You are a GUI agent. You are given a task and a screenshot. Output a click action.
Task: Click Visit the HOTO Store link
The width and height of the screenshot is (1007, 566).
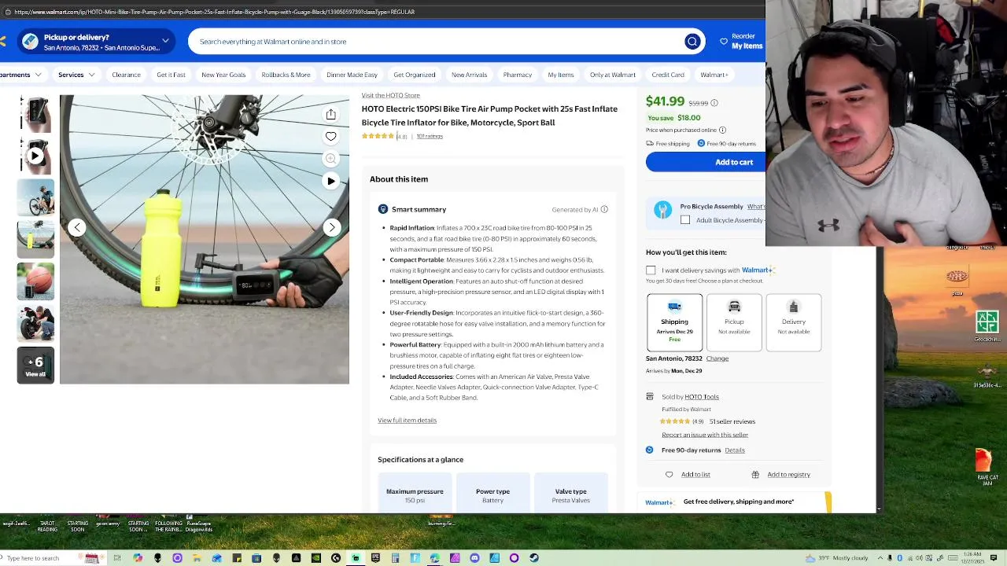(391, 95)
